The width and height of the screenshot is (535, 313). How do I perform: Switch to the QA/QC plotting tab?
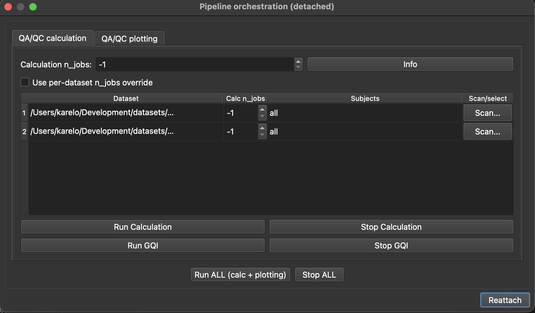tap(129, 39)
